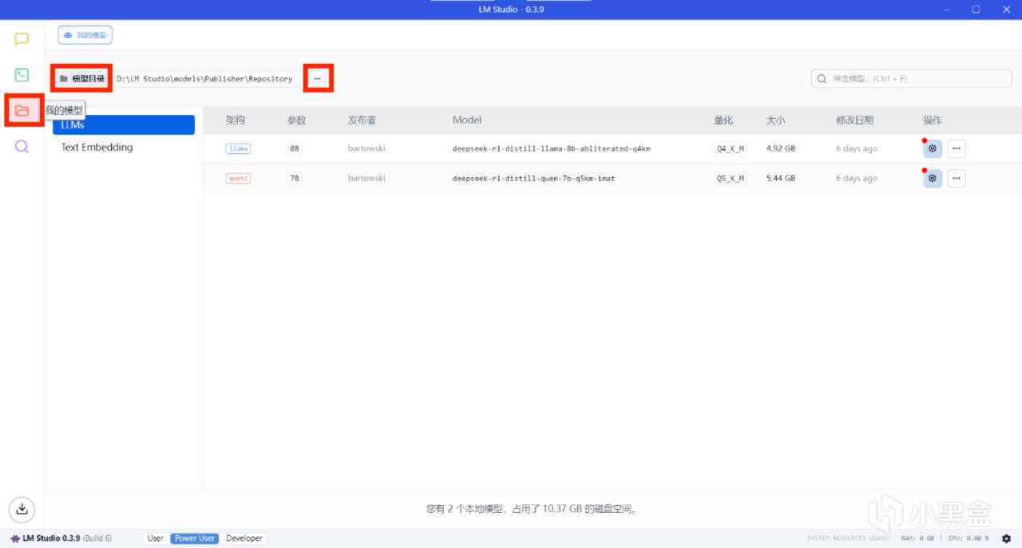Click the Q5_K_M quantization badge
Viewport: 1022px width, 548px height.
(731, 179)
